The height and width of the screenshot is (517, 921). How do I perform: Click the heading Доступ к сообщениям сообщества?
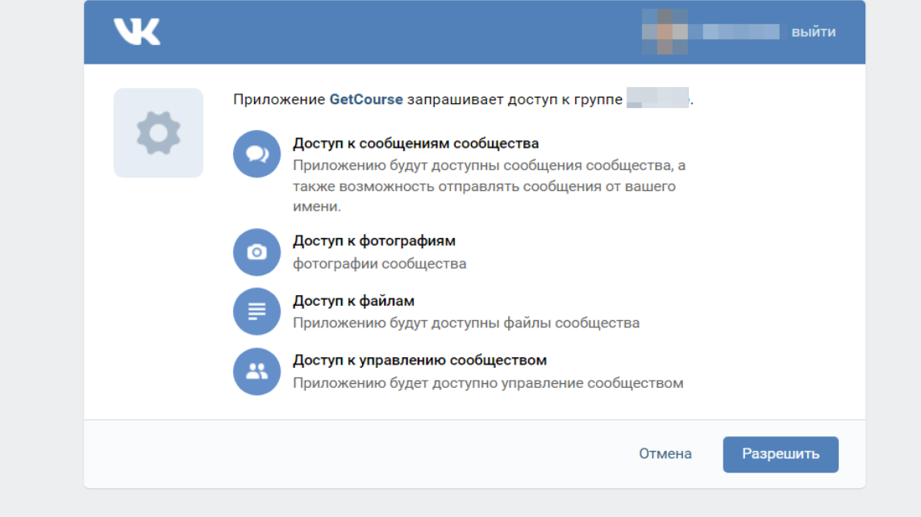[416, 144]
